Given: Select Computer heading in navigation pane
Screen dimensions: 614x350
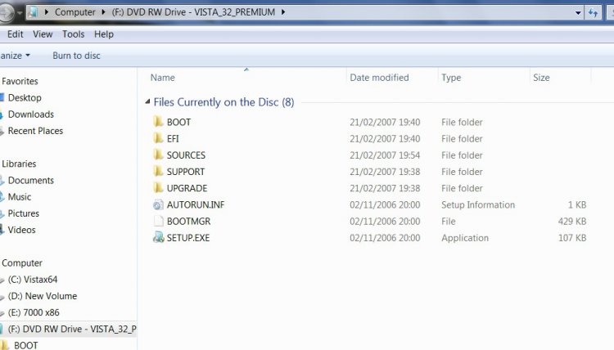Looking at the screenshot, I should [22, 262].
